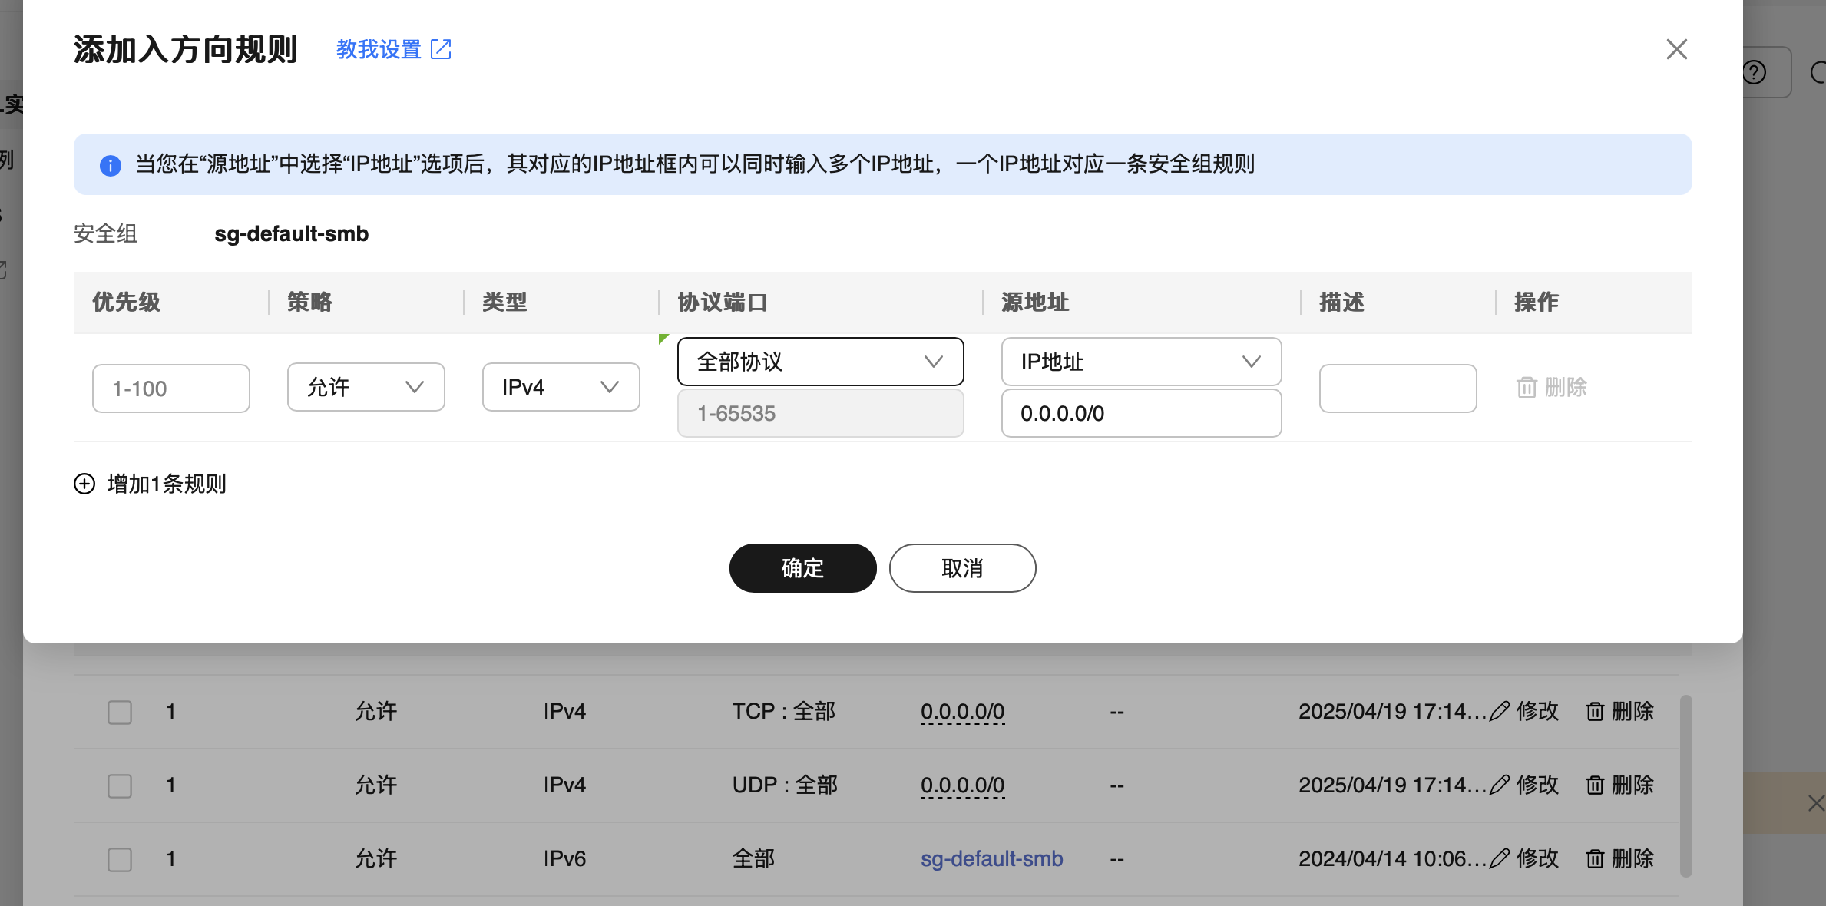Click the 1-100 priority input field
The image size is (1826, 906).
[x=170, y=389]
